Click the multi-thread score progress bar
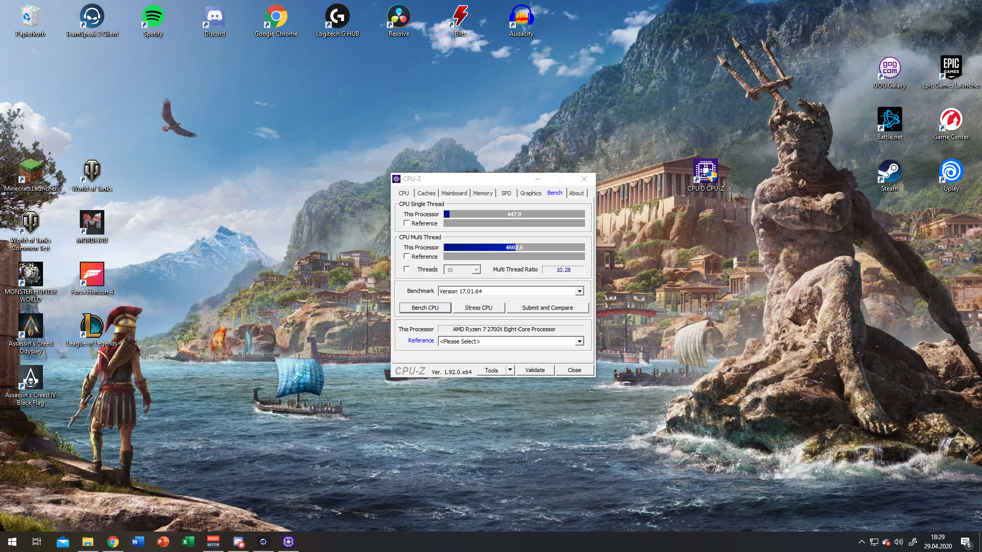982x552 pixels. 514,247
